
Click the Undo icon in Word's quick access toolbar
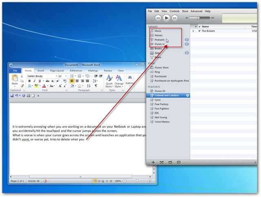tap(16, 96)
